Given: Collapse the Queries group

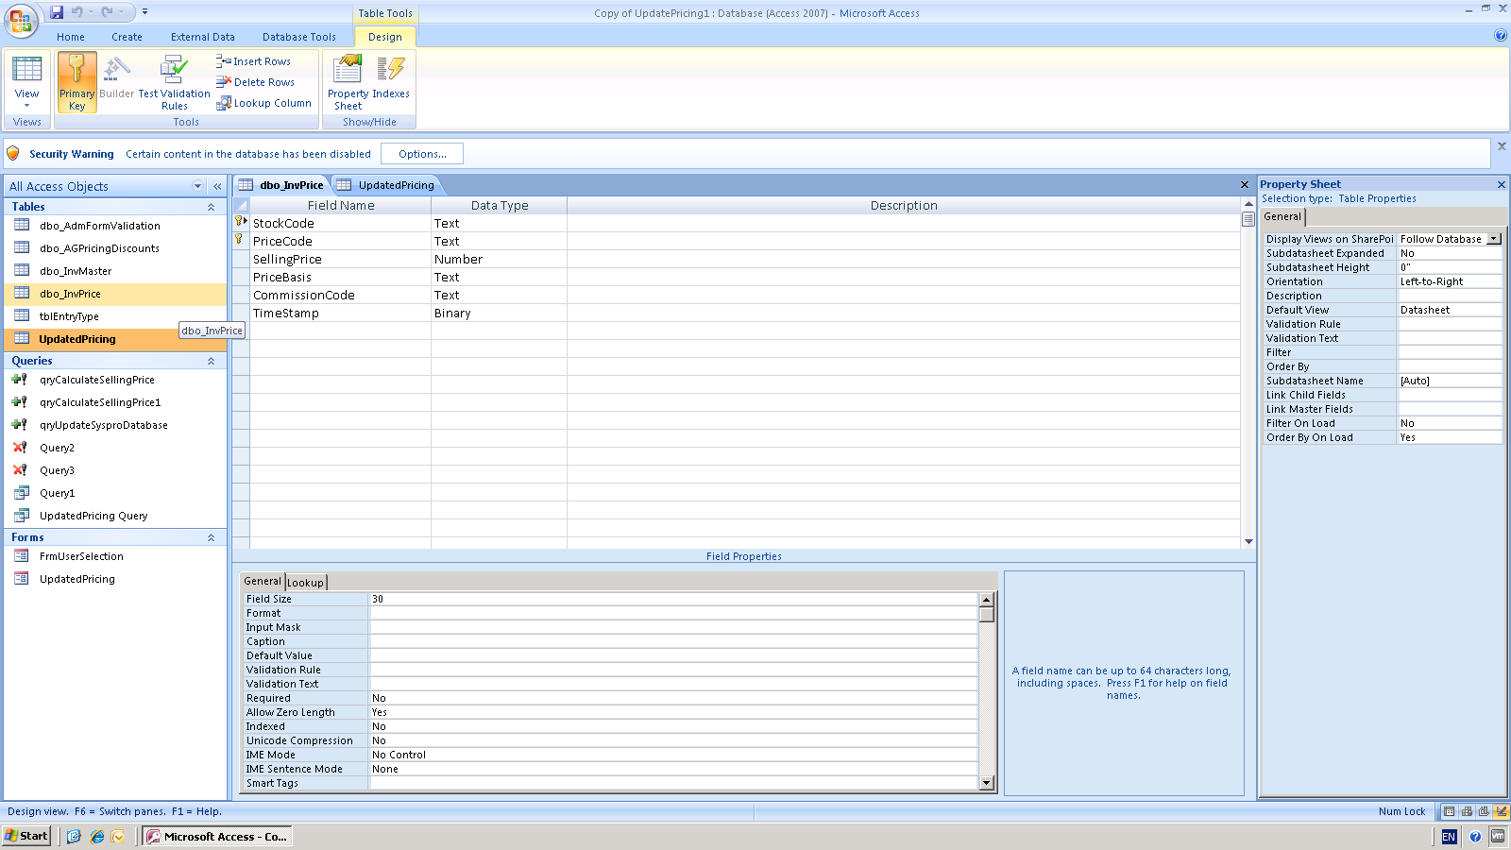Looking at the screenshot, I should pyautogui.click(x=211, y=361).
